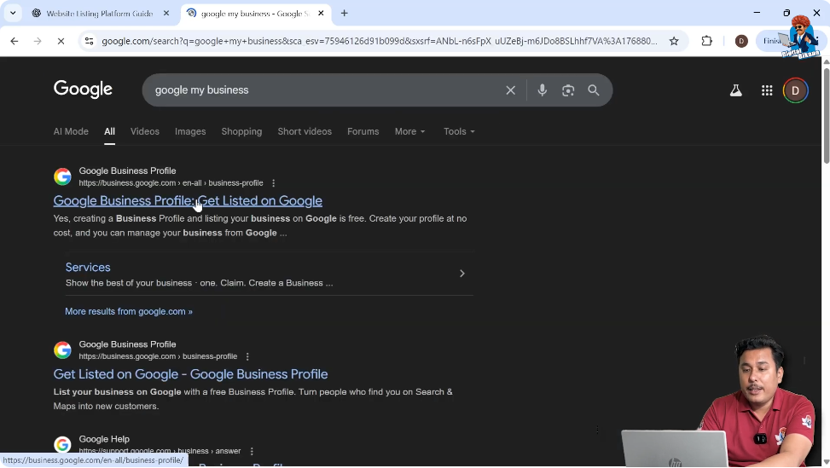Viewport: 830px width, 468px height.
Task: Click favicon of first Google Business Profile result
Action: pos(62,176)
